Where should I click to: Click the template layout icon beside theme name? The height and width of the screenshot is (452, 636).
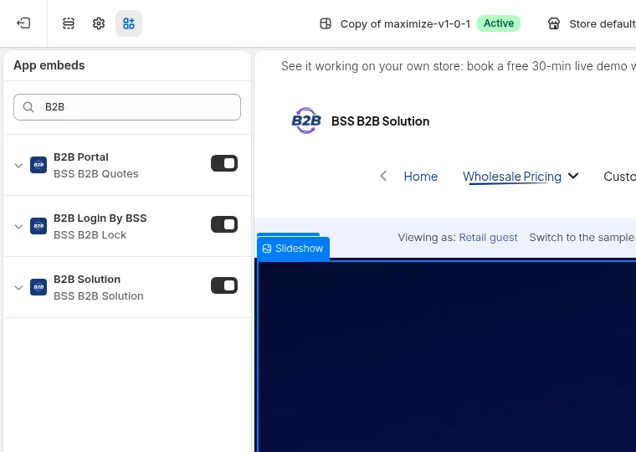pos(326,23)
